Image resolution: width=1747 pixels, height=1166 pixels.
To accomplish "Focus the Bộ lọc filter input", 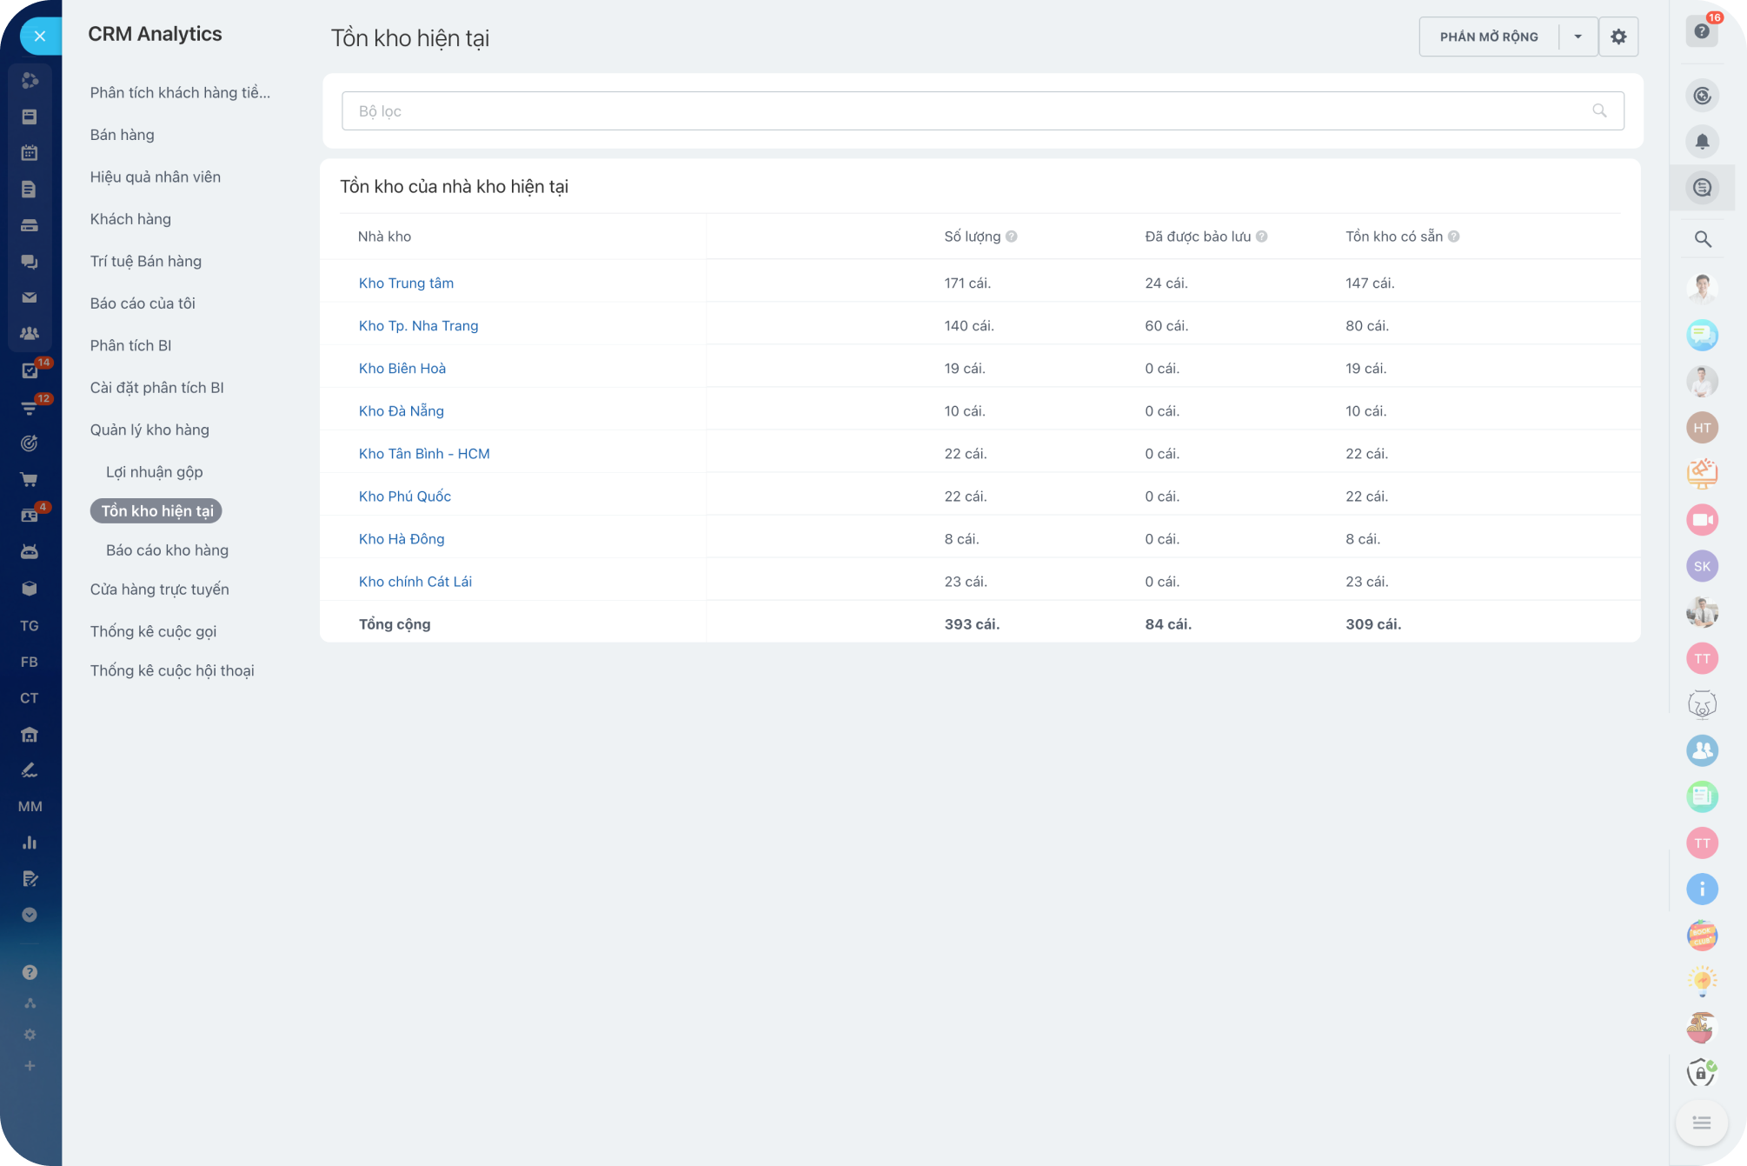I will point(956,110).
